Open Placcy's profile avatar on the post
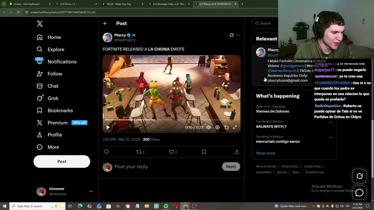Viewport: 374px width, 210px height. pyautogui.click(x=108, y=38)
